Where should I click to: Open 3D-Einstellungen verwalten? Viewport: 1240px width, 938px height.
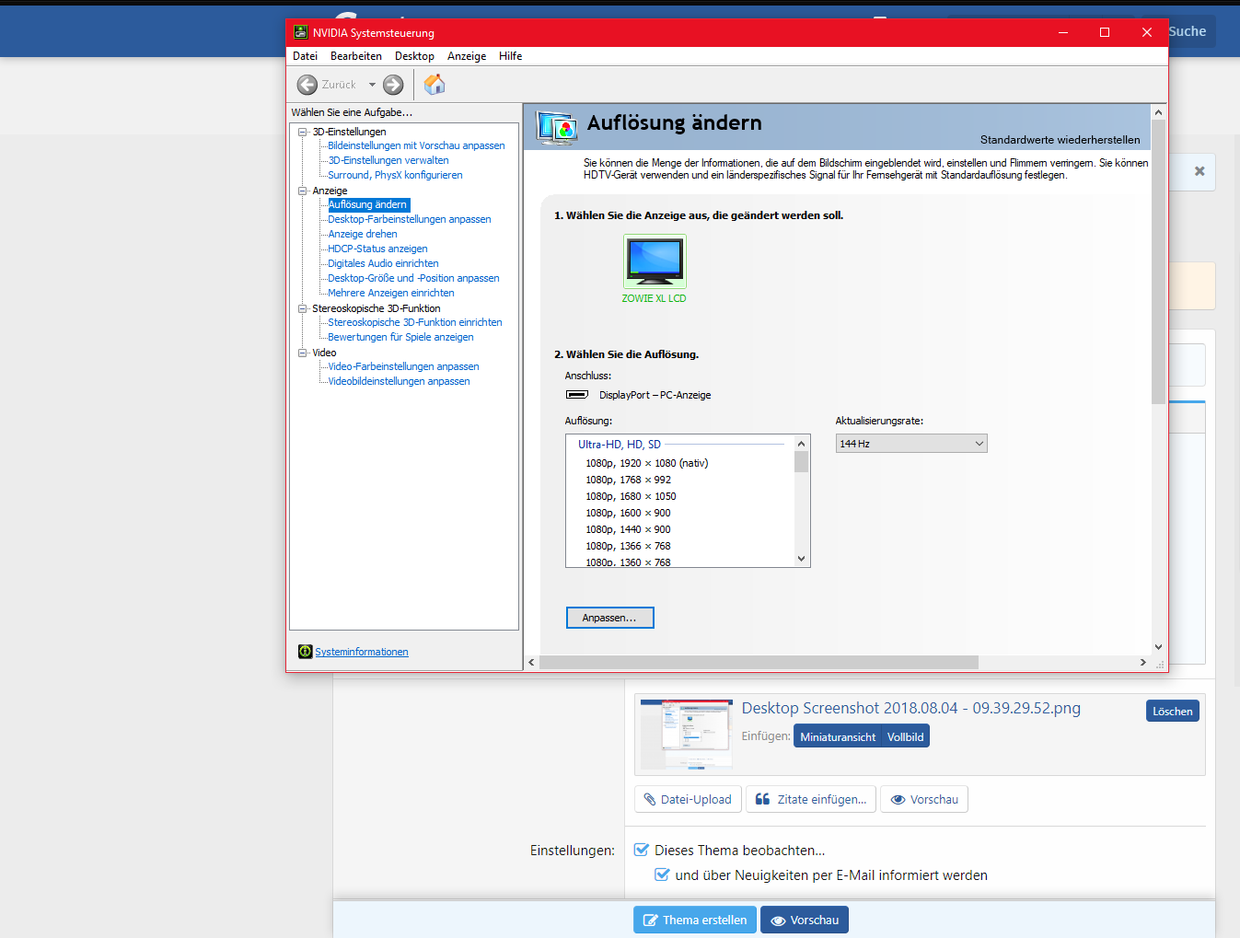tap(388, 160)
